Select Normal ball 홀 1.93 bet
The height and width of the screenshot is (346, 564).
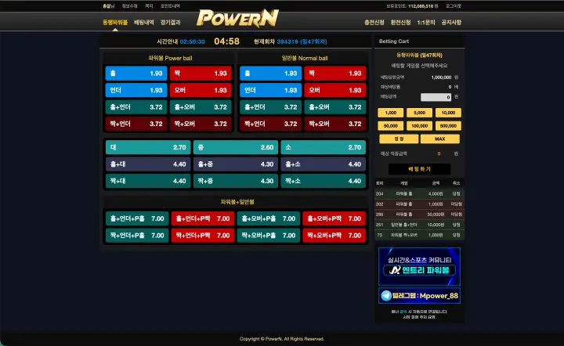[270, 74]
